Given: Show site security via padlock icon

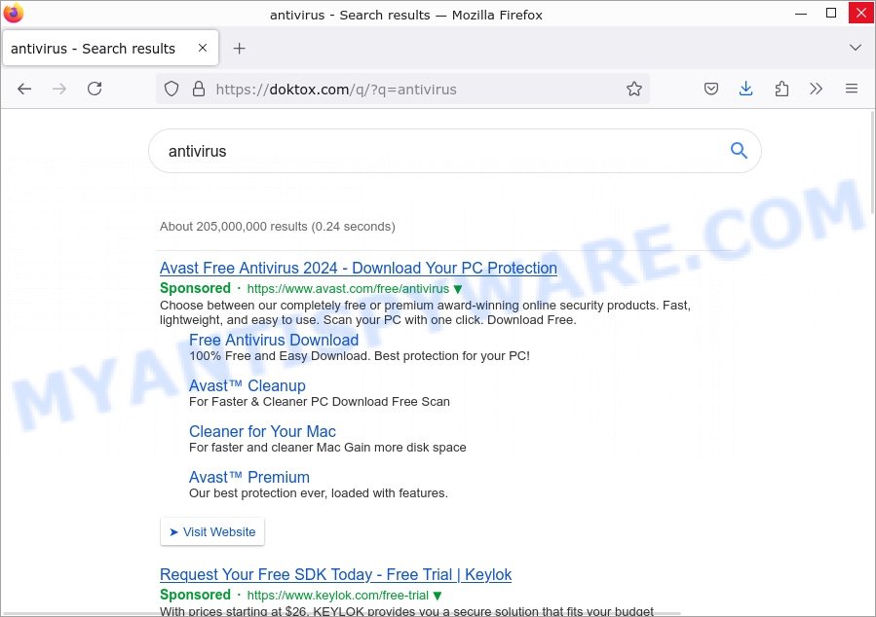Looking at the screenshot, I should coord(199,89).
